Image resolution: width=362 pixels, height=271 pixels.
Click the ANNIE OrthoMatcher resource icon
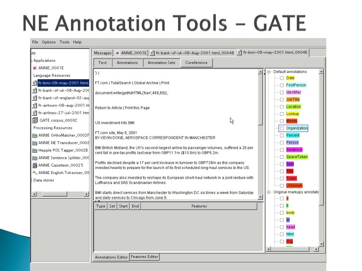(35, 135)
